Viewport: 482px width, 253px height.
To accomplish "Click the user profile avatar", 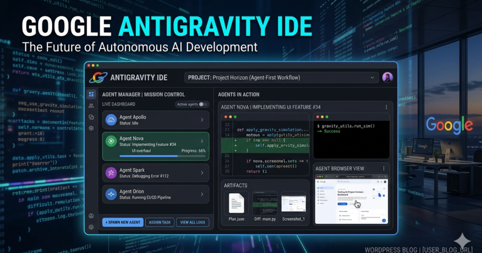I will [388, 77].
